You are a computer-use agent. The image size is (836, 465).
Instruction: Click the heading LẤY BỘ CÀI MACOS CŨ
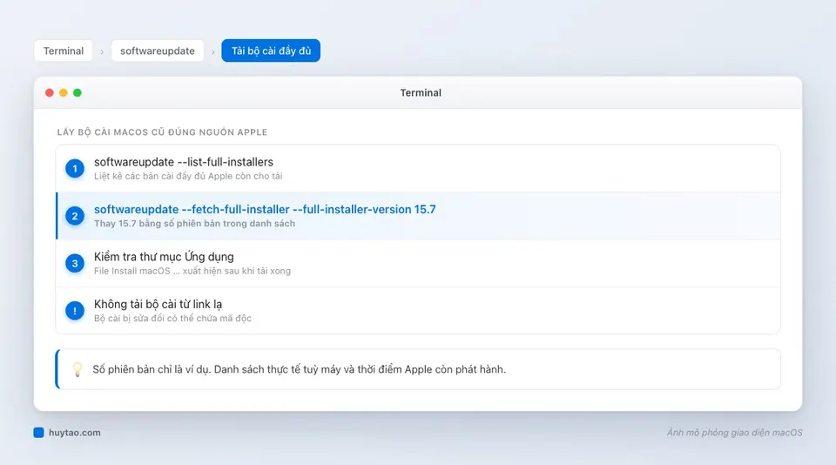point(162,132)
